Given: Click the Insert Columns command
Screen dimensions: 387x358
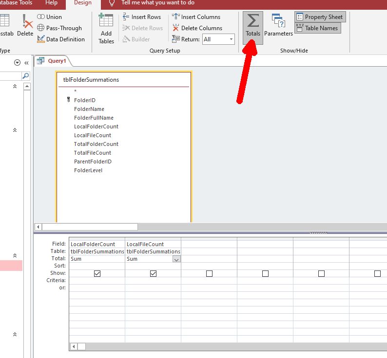Looking at the screenshot, I should click(196, 17).
